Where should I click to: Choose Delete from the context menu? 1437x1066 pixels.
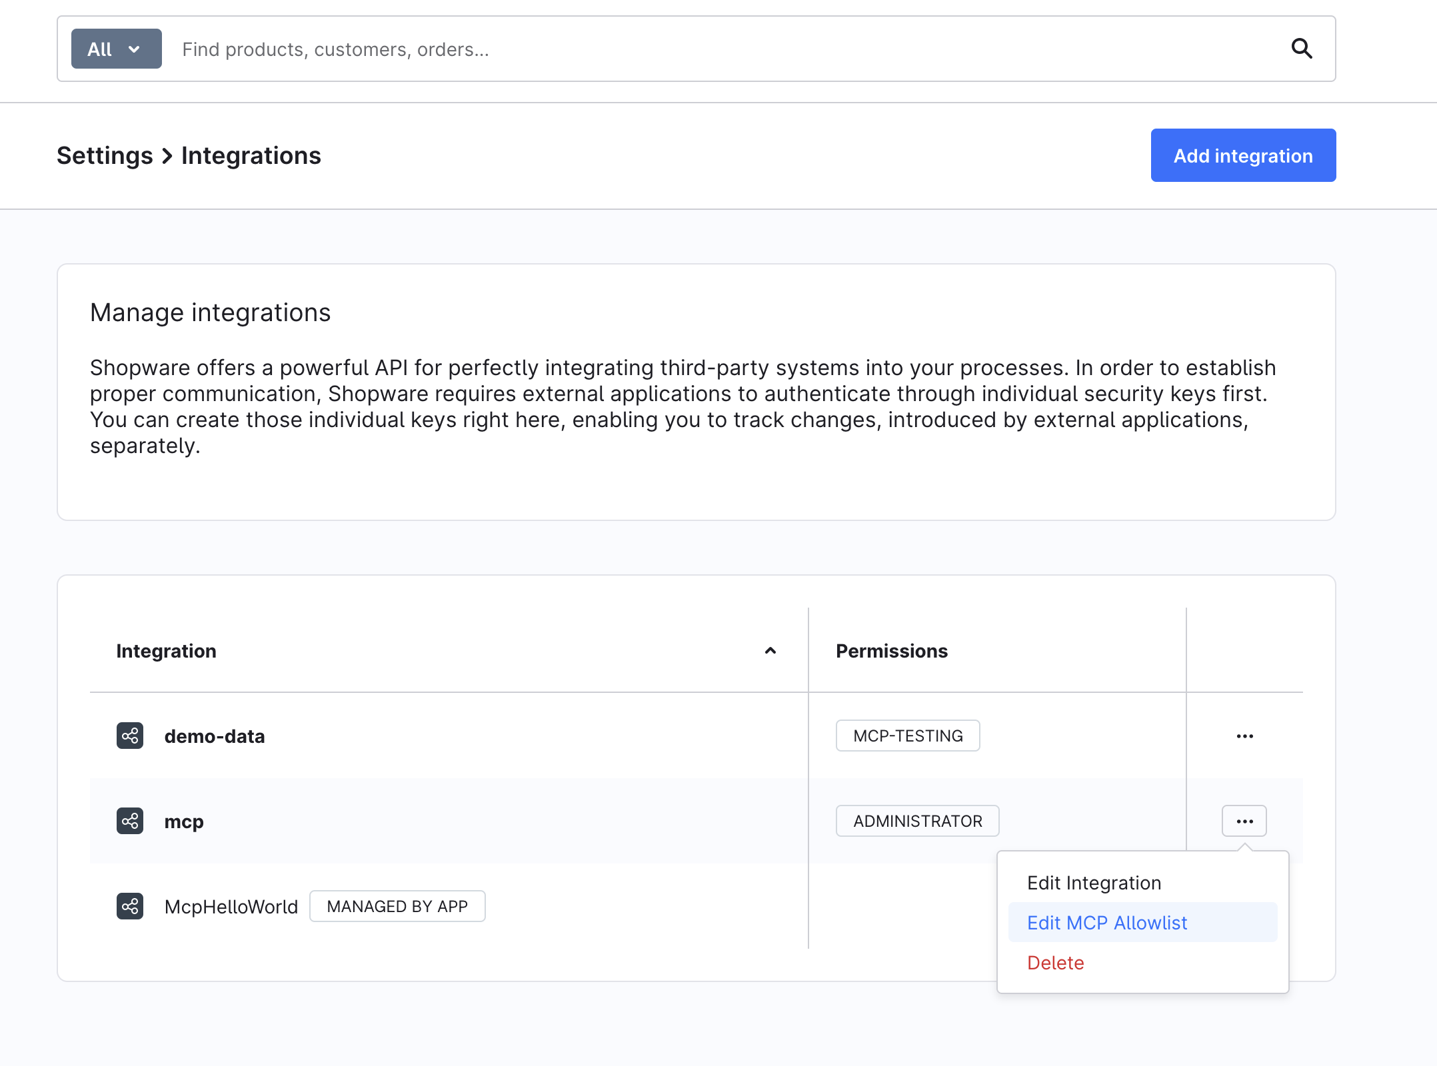(x=1142, y=963)
